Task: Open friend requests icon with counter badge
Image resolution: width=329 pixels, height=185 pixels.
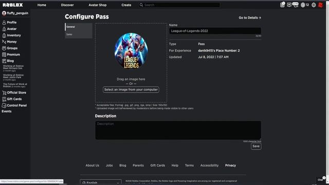Action: point(296,5)
